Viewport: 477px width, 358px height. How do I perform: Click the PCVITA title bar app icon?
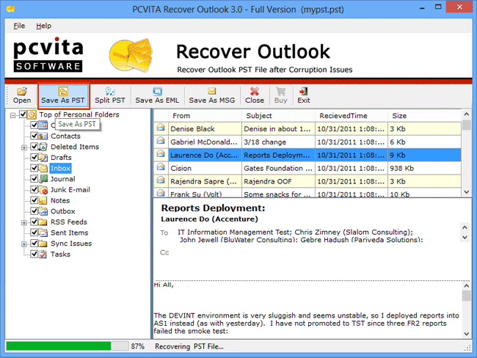click(x=11, y=9)
